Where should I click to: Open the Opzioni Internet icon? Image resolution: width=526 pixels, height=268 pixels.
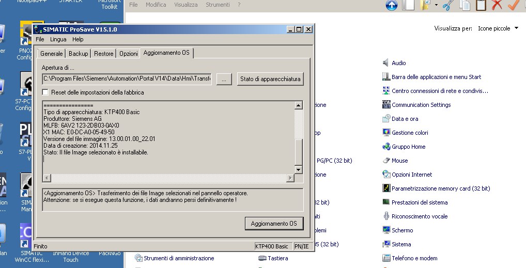click(386, 175)
